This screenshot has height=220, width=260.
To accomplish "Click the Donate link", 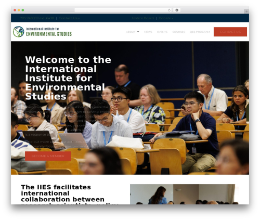I will coord(166,18).
